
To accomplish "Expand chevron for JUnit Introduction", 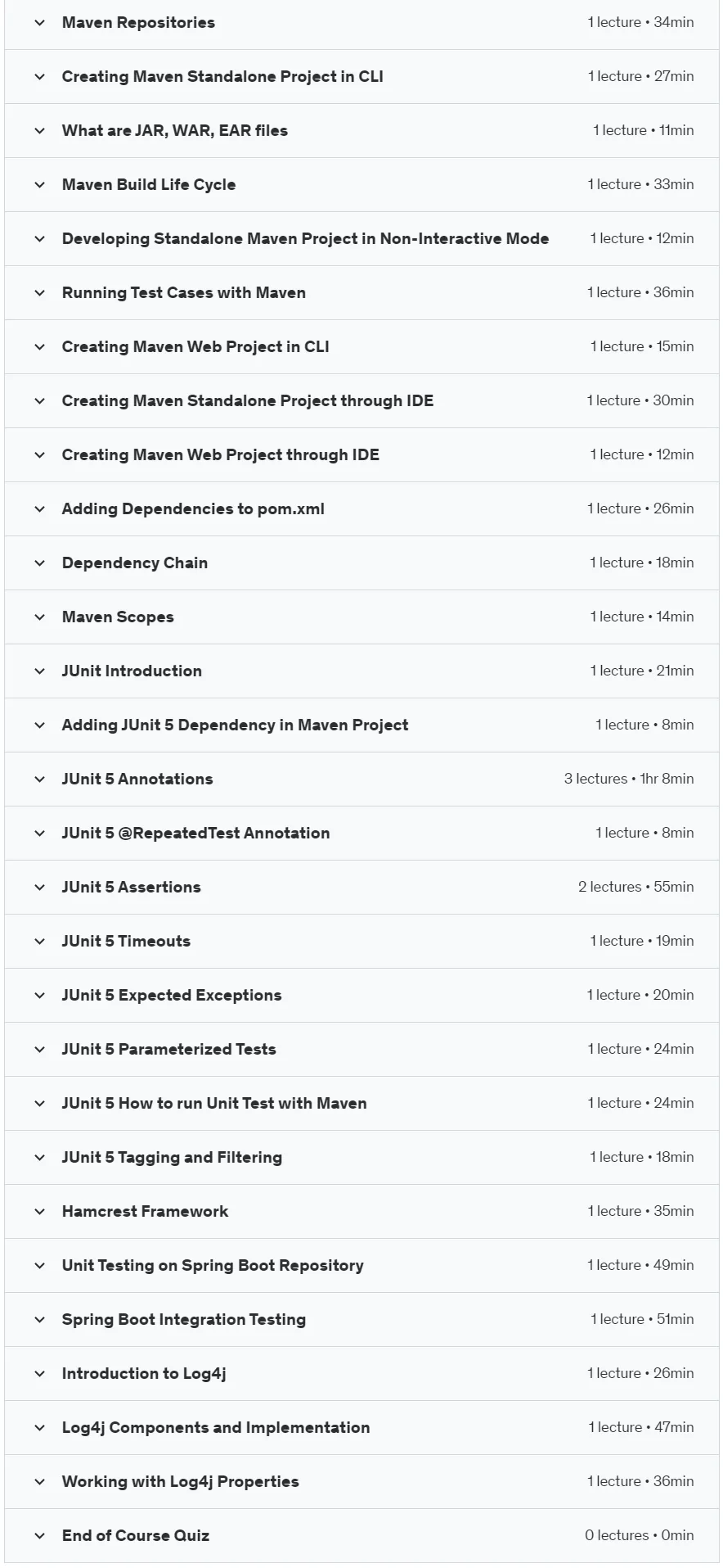I will (39, 671).
